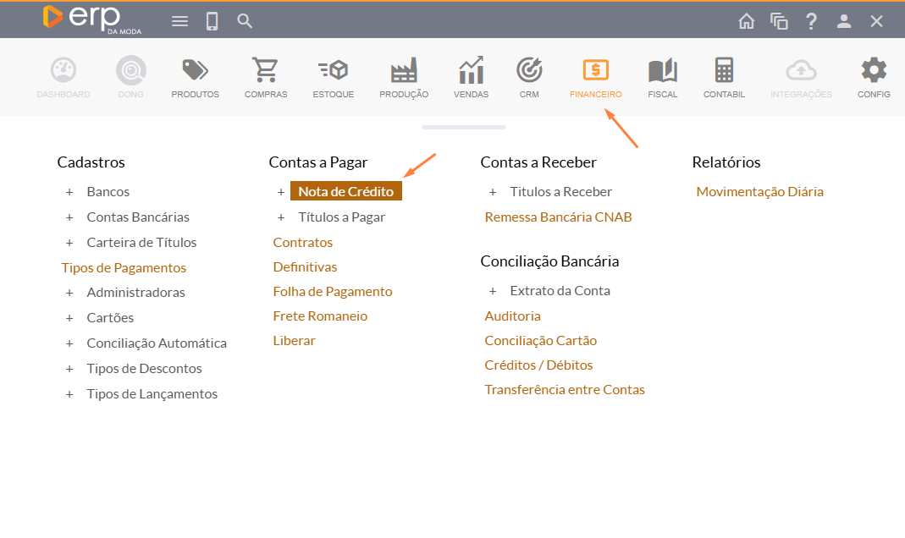Open the search magnifier in header
This screenshot has height=538, width=905.
[x=245, y=21]
